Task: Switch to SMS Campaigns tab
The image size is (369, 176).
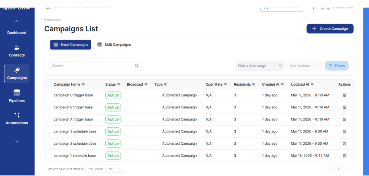Action: (x=114, y=45)
